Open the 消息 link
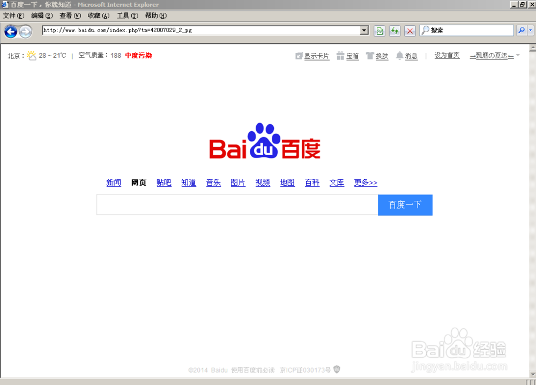The height and width of the screenshot is (385, 536). coord(411,56)
